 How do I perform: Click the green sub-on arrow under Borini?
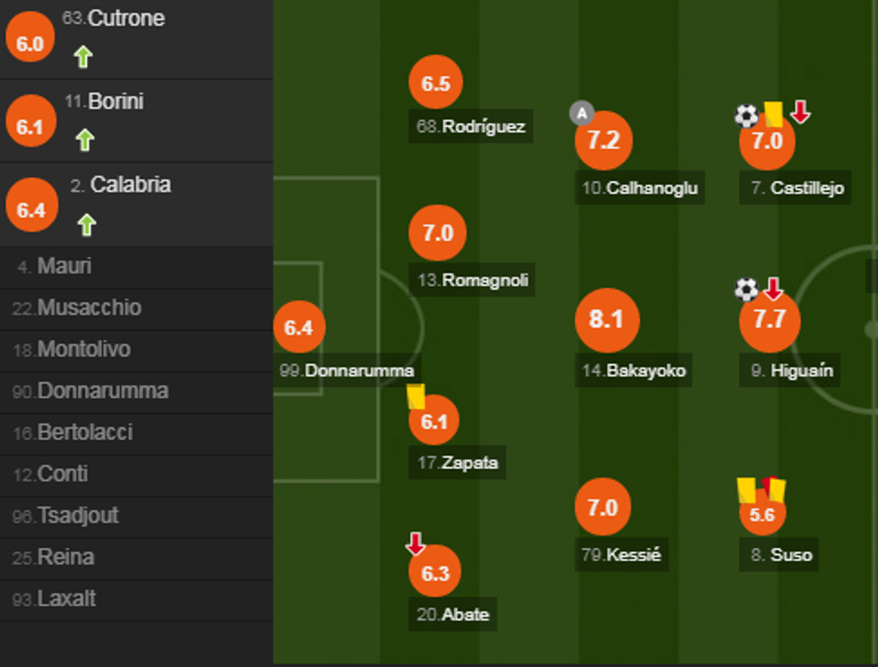(x=83, y=140)
